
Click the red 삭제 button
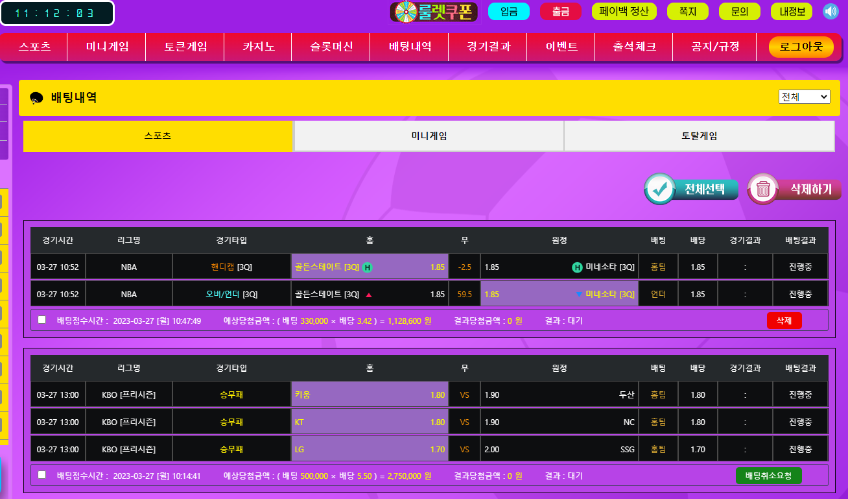pos(784,321)
